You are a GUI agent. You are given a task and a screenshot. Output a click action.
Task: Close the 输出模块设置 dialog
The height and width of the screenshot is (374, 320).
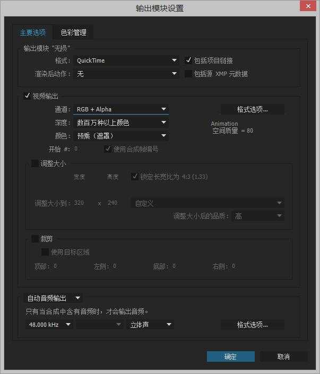tap(308, 6)
